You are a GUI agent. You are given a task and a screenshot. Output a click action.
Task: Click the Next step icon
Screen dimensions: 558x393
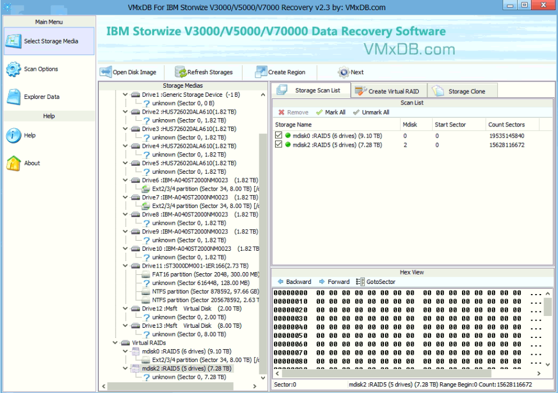click(344, 72)
